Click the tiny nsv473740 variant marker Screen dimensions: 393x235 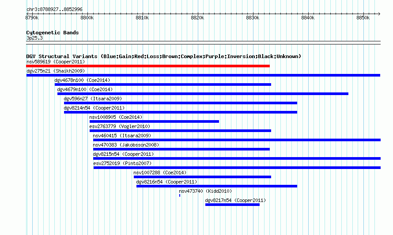(x=180, y=195)
